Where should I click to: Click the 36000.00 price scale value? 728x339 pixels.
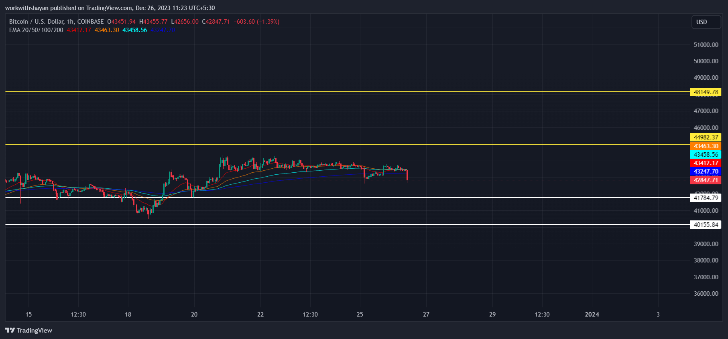click(706, 294)
